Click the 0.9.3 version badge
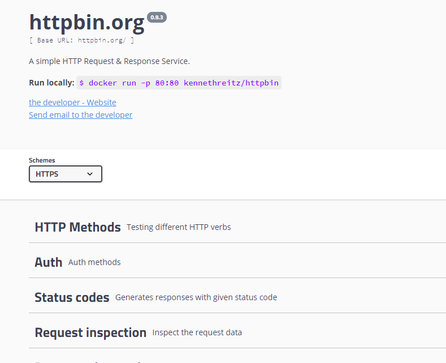 (x=157, y=18)
